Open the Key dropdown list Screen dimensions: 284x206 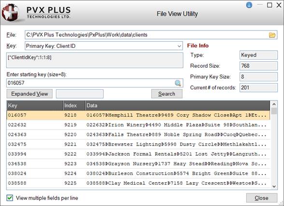point(179,46)
